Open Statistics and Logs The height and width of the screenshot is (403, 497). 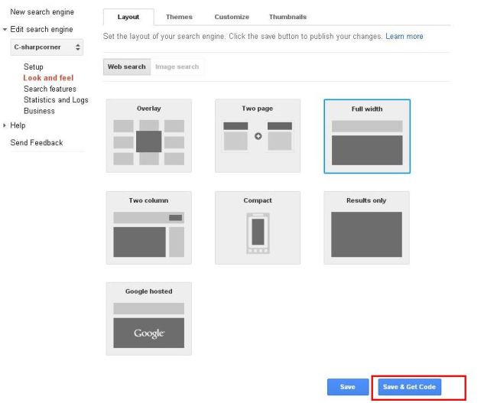(56, 100)
